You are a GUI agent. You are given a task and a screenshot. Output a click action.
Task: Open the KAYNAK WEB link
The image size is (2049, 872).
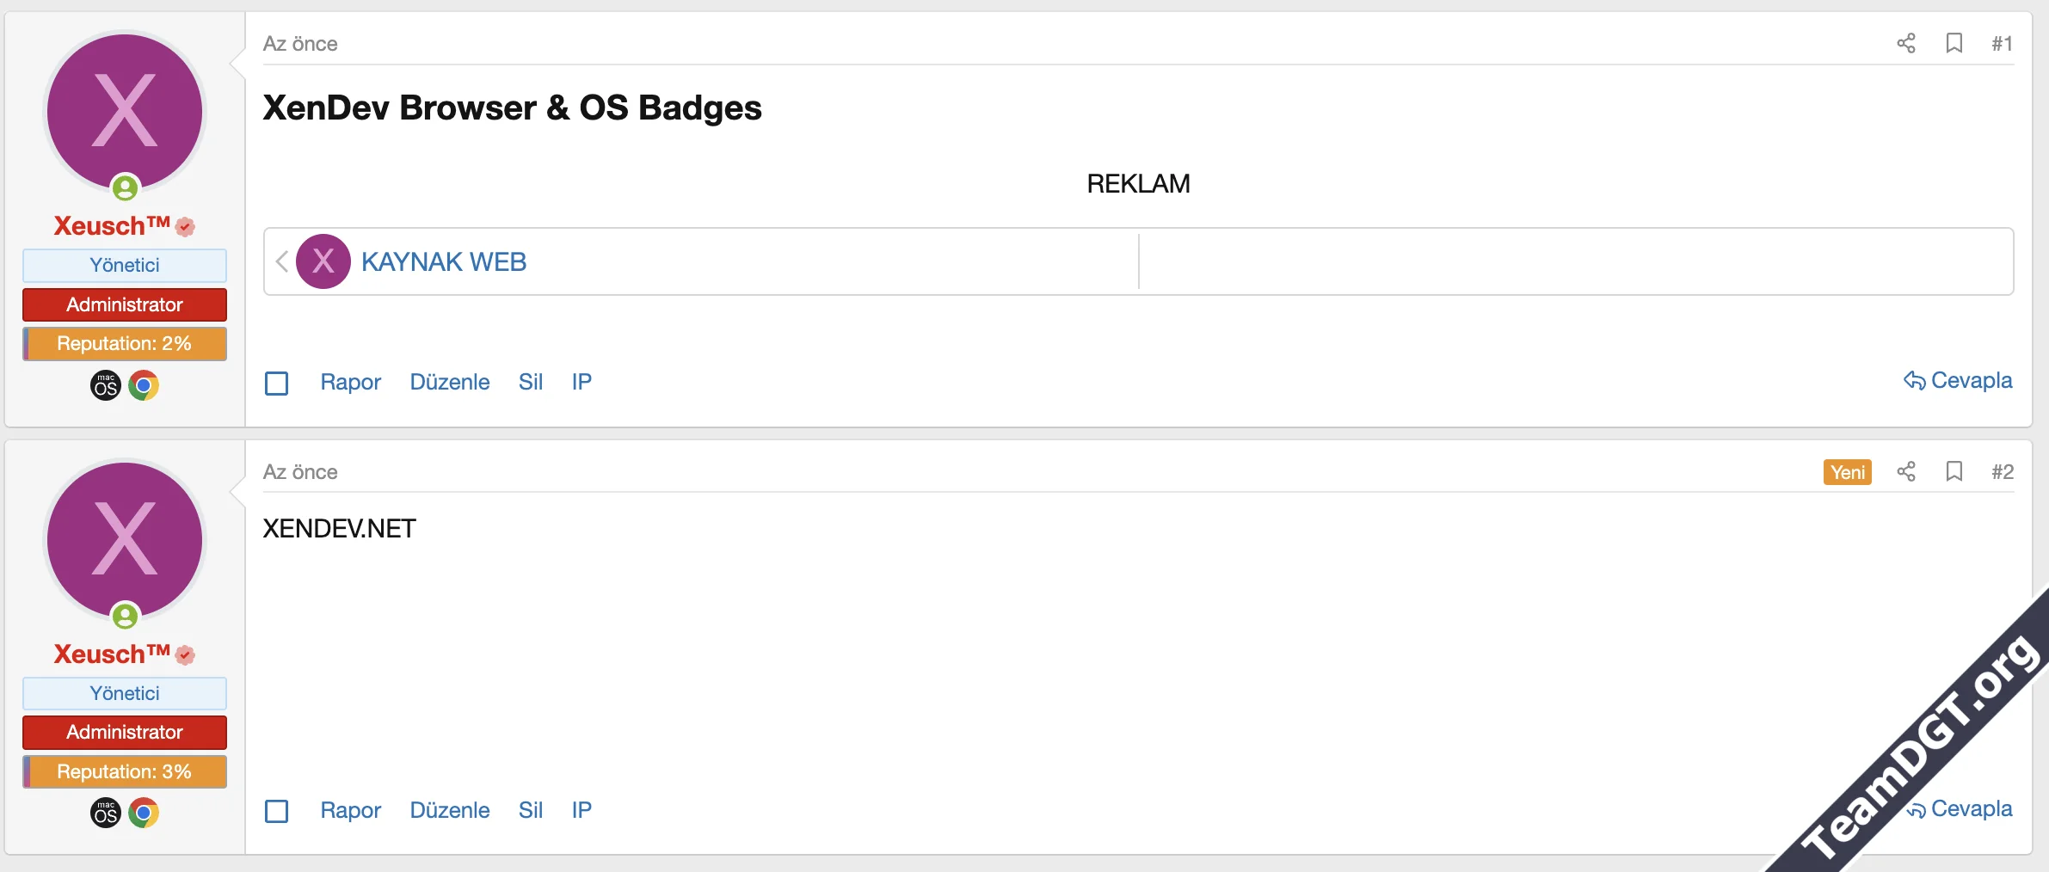pos(443,261)
